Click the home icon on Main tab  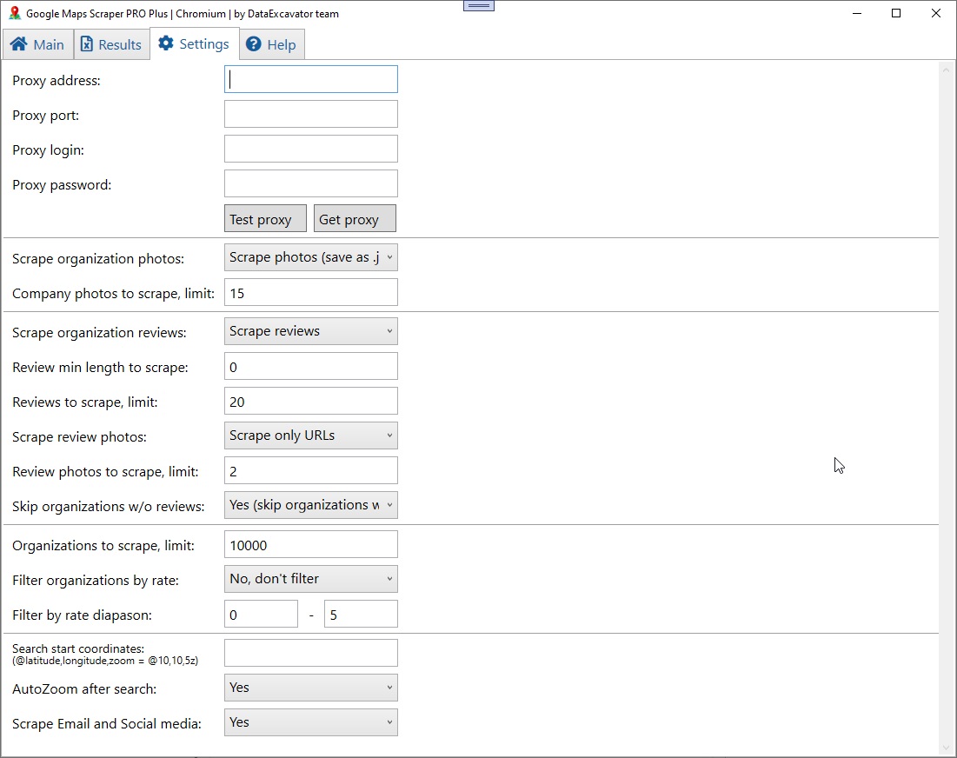click(x=18, y=44)
